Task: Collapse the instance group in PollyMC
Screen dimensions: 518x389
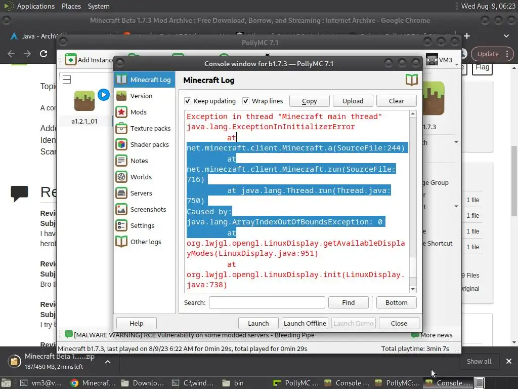Action: point(67,80)
